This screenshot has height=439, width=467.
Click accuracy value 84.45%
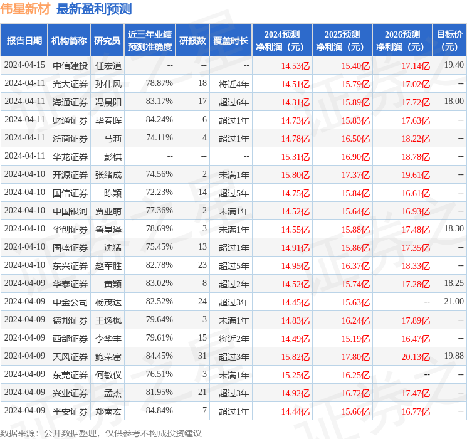pyautogui.click(x=159, y=356)
